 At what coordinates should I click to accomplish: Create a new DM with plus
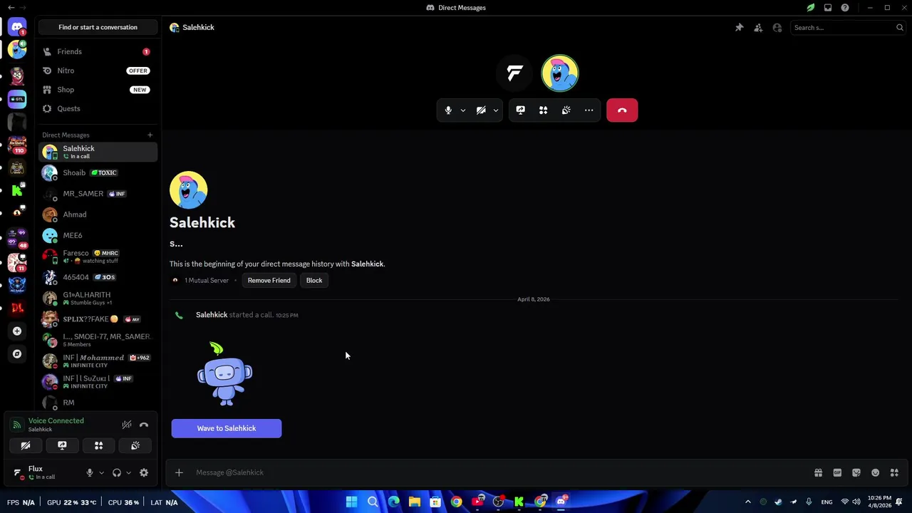pyautogui.click(x=150, y=135)
